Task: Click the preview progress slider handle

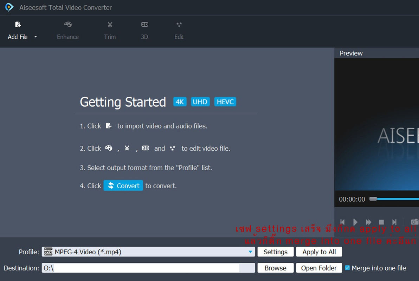Action: coord(373,199)
